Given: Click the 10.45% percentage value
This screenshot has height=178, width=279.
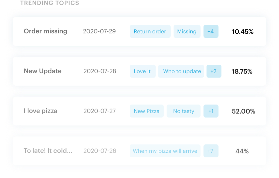Looking at the screenshot, I should click(x=243, y=32).
